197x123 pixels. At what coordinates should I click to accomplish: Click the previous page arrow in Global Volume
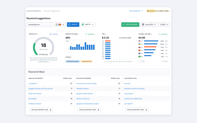(140, 61)
